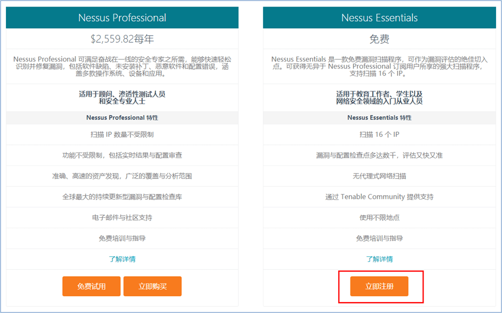Click the Nessus Essentials description paragraph
Image resolution: width=502 pixels, height=313 pixels.
pos(379,66)
